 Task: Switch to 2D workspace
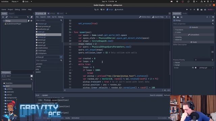pyautogui.click(x=97, y=10)
